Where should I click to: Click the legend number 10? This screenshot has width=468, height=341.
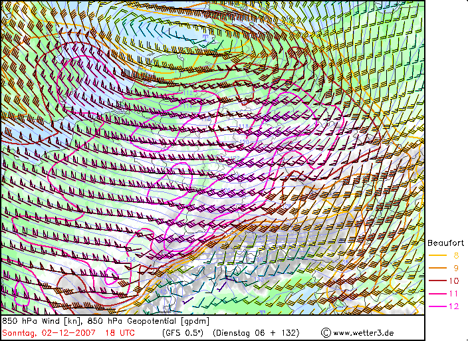coord(453,281)
